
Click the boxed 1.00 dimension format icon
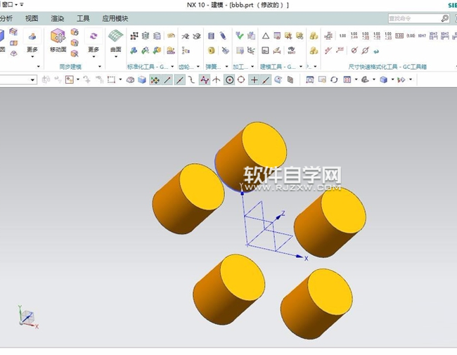(399, 36)
